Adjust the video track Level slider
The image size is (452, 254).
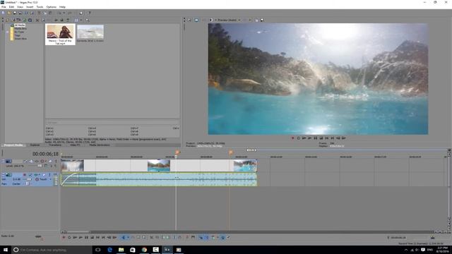40,166
